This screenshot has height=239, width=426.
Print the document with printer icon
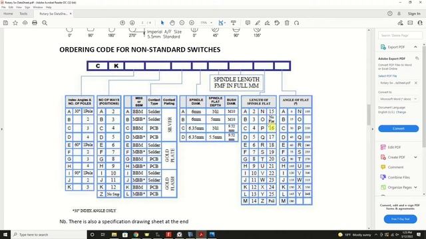tap(35, 23)
